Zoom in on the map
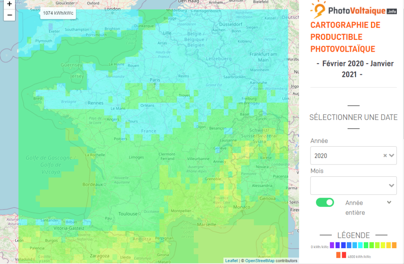This screenshot has width=404, height=264. tap(9, 4)
